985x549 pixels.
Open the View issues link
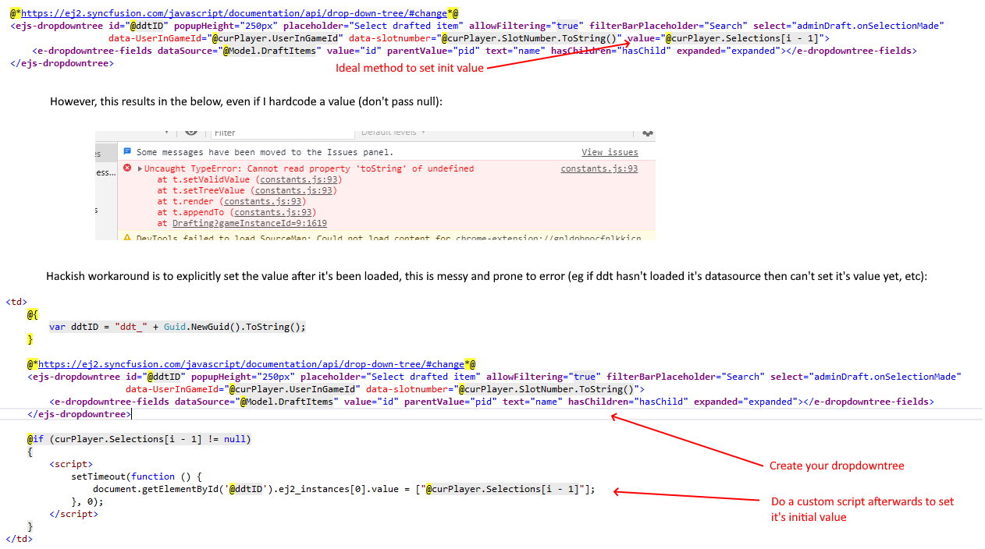pyautogui.click(x=610, y=152)
